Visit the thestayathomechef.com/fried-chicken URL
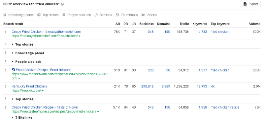This screenshot has height=121, width=264. pos(45,36)
